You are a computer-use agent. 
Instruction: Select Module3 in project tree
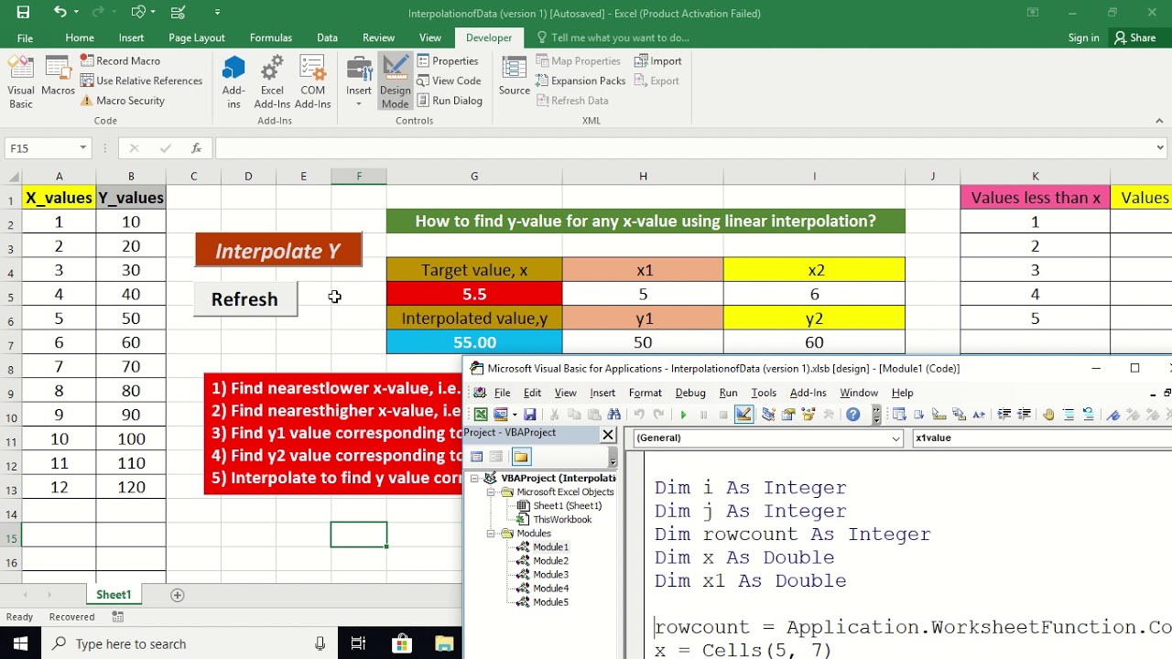tap(550, 575)
